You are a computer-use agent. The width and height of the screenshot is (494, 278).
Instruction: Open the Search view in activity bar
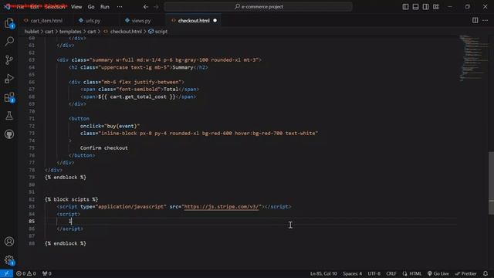(9, 41)
